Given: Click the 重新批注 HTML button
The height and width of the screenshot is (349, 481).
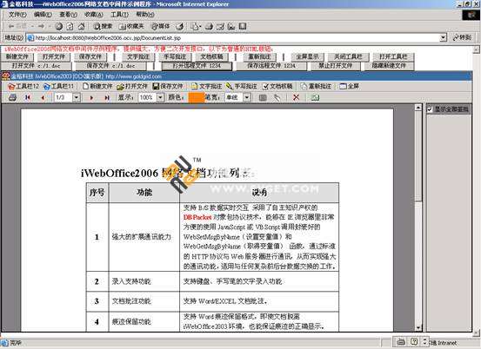Looking at the screenshot, I should coord(259,56).
